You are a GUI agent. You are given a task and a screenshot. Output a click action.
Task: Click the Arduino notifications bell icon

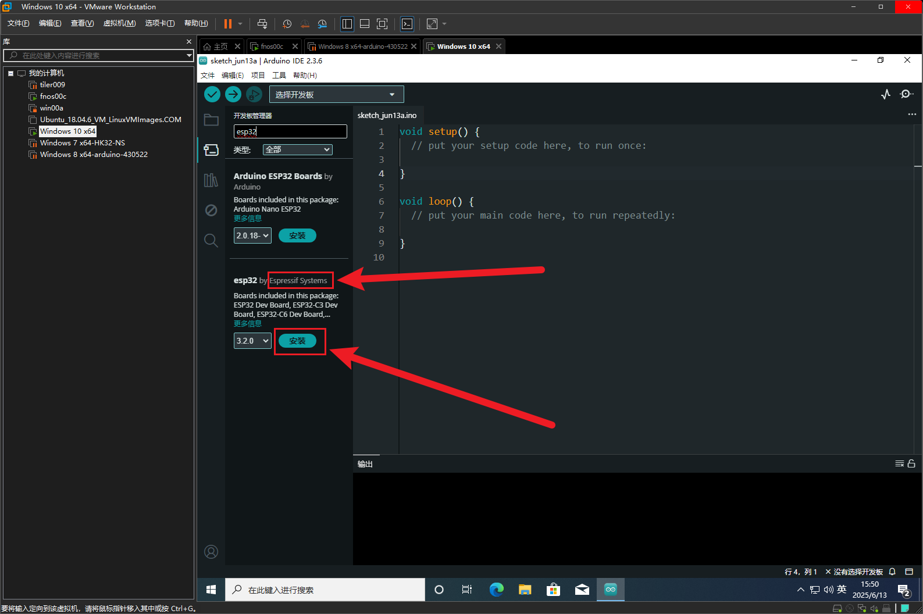892,572
